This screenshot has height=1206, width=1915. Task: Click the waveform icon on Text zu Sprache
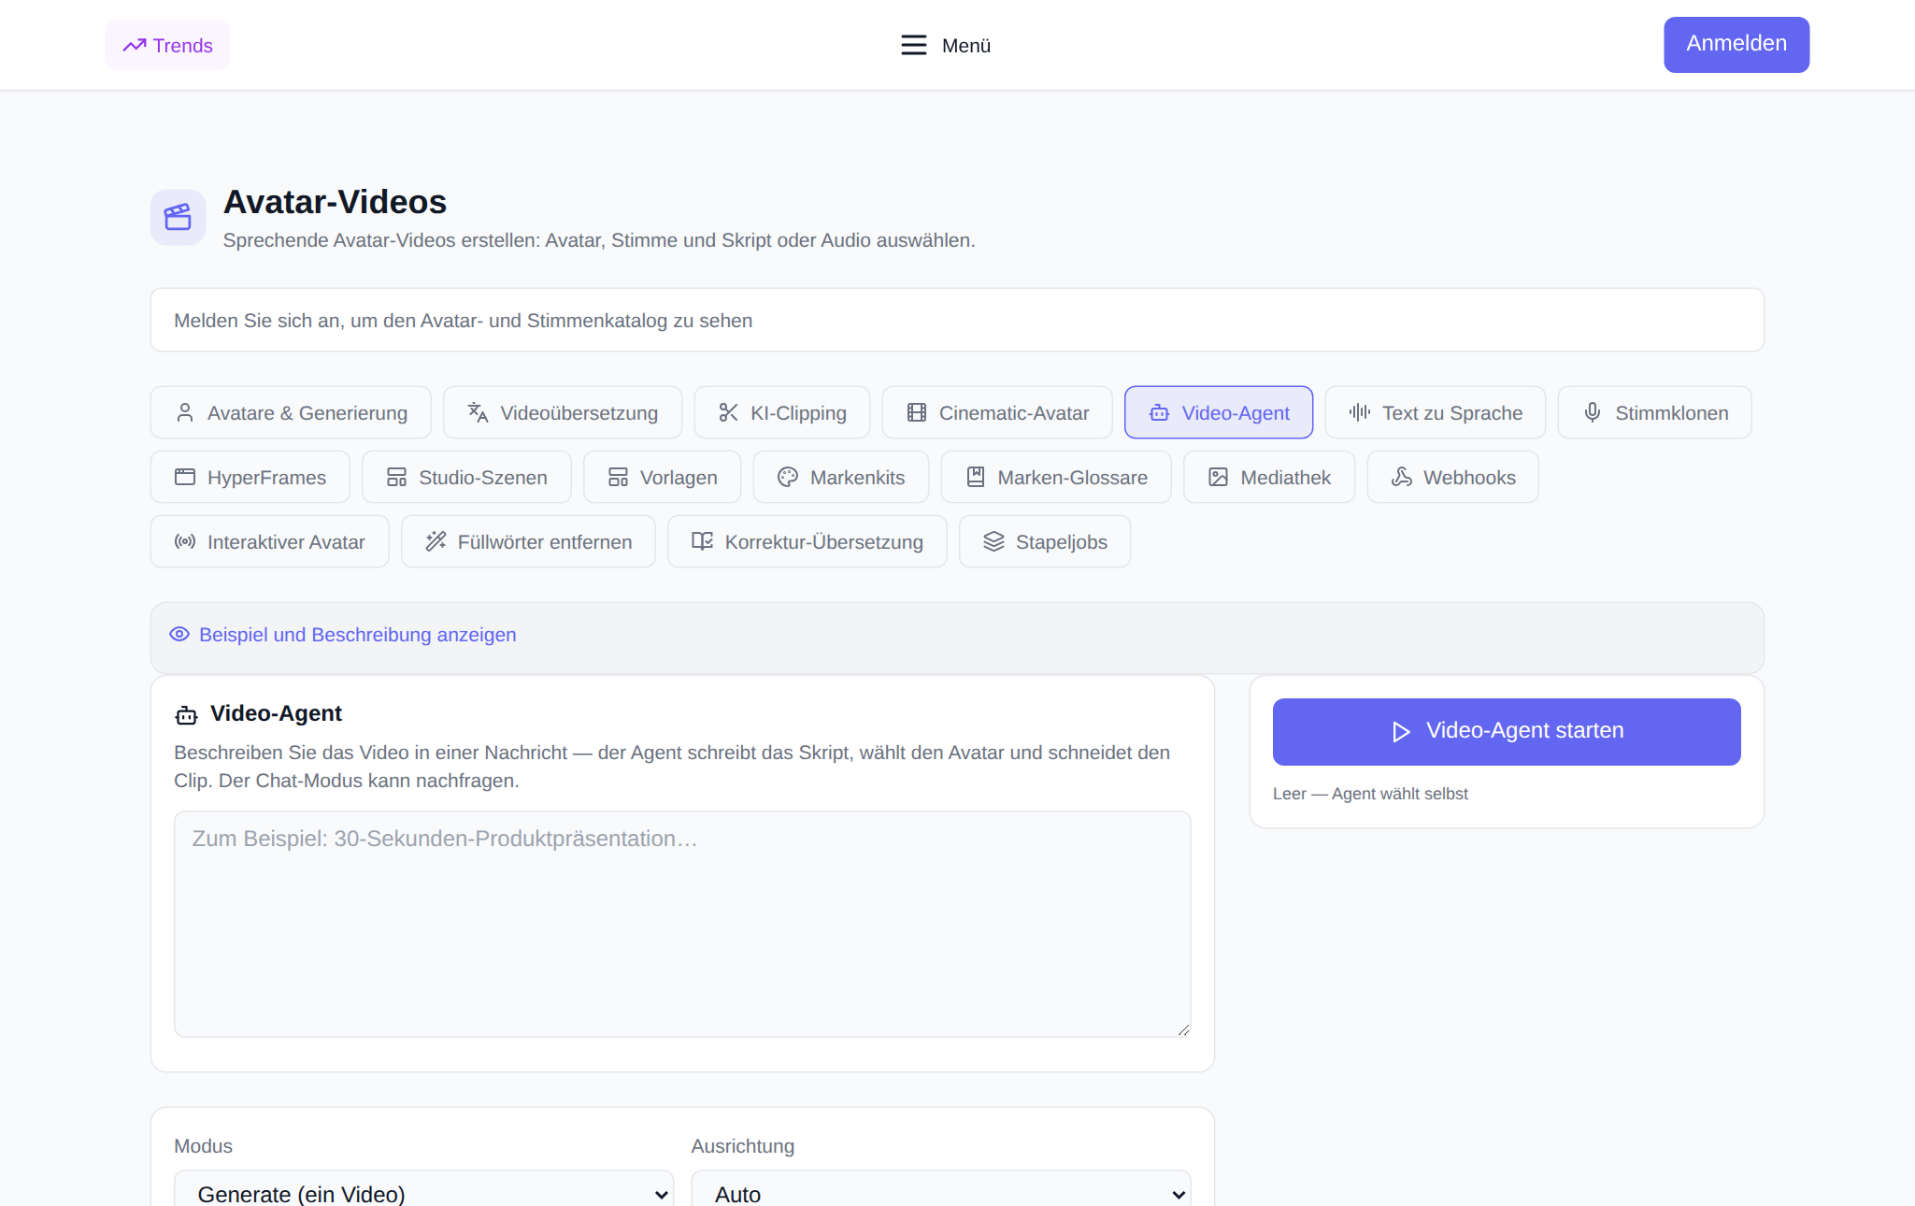pyautogui.click(x=1360, y=412)
